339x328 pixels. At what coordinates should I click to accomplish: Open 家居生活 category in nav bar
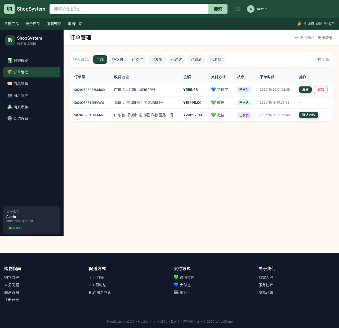(75, 24)
